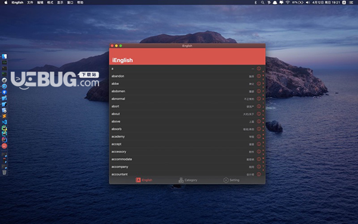
Task: Open info icon for 'abdomen'
Action: (259, 91)
